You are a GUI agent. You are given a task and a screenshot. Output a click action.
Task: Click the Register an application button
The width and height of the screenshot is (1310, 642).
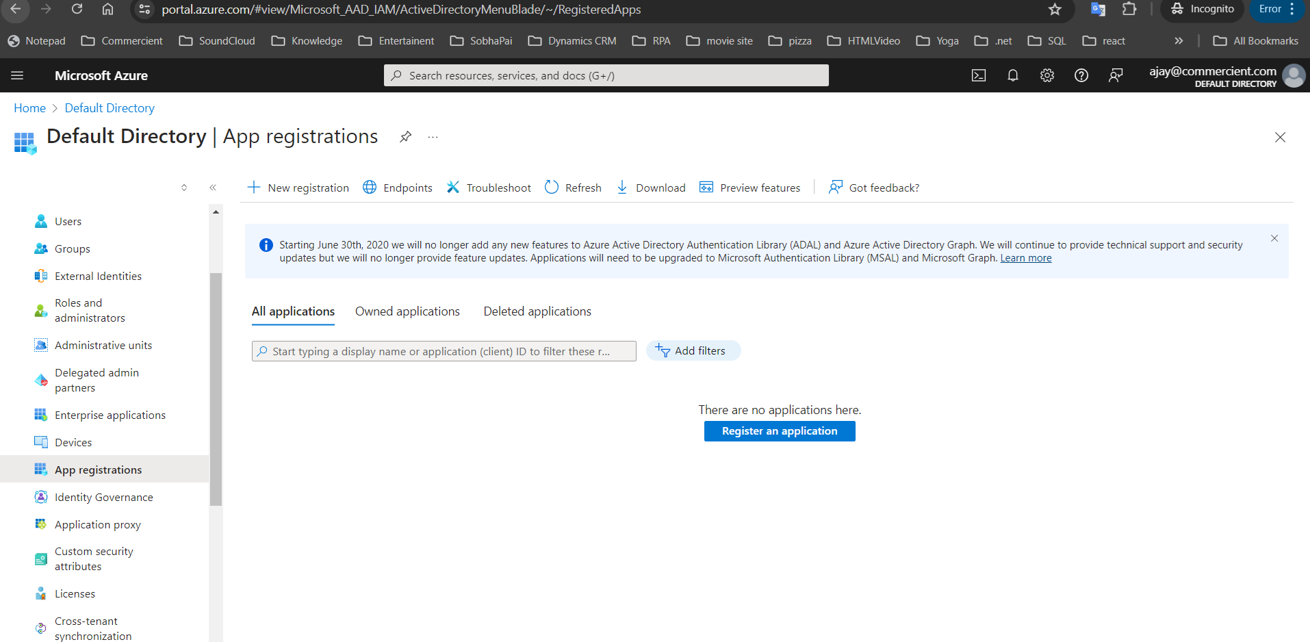(x=780, y=431)
